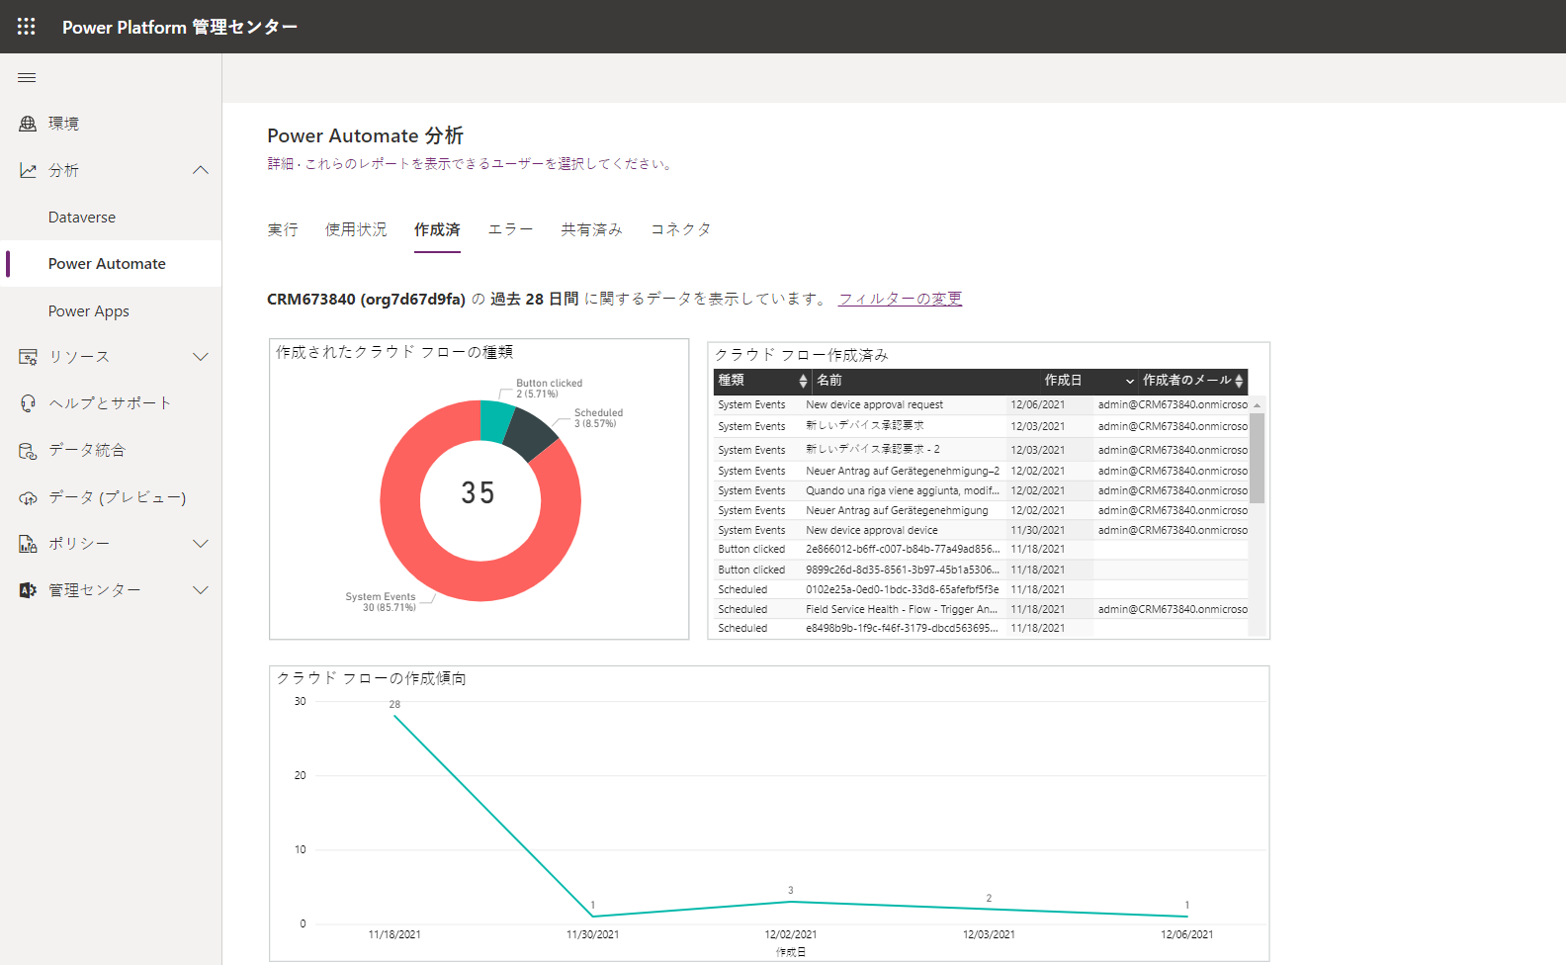Click the リソース resources icon
This screenshot has height=965, width=1566.
(28, 357)
